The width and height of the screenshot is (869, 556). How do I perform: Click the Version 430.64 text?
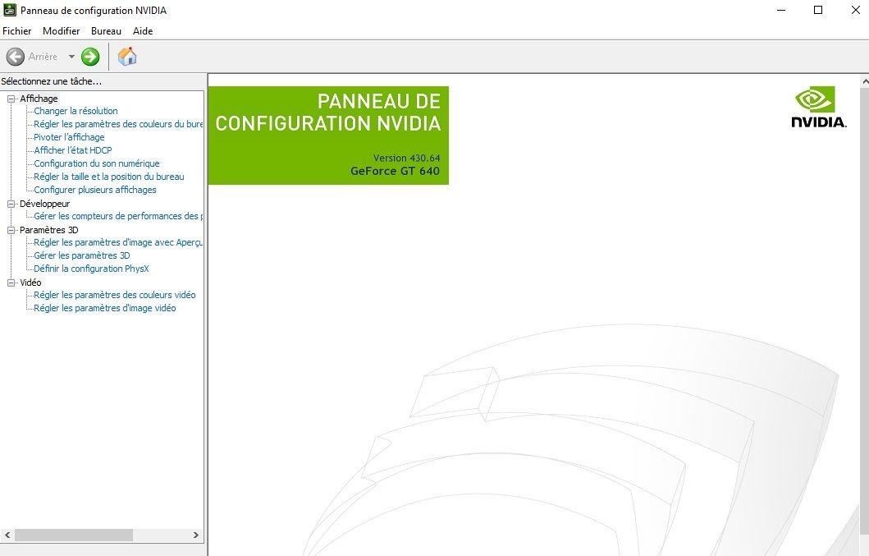(x=406, y=159)
